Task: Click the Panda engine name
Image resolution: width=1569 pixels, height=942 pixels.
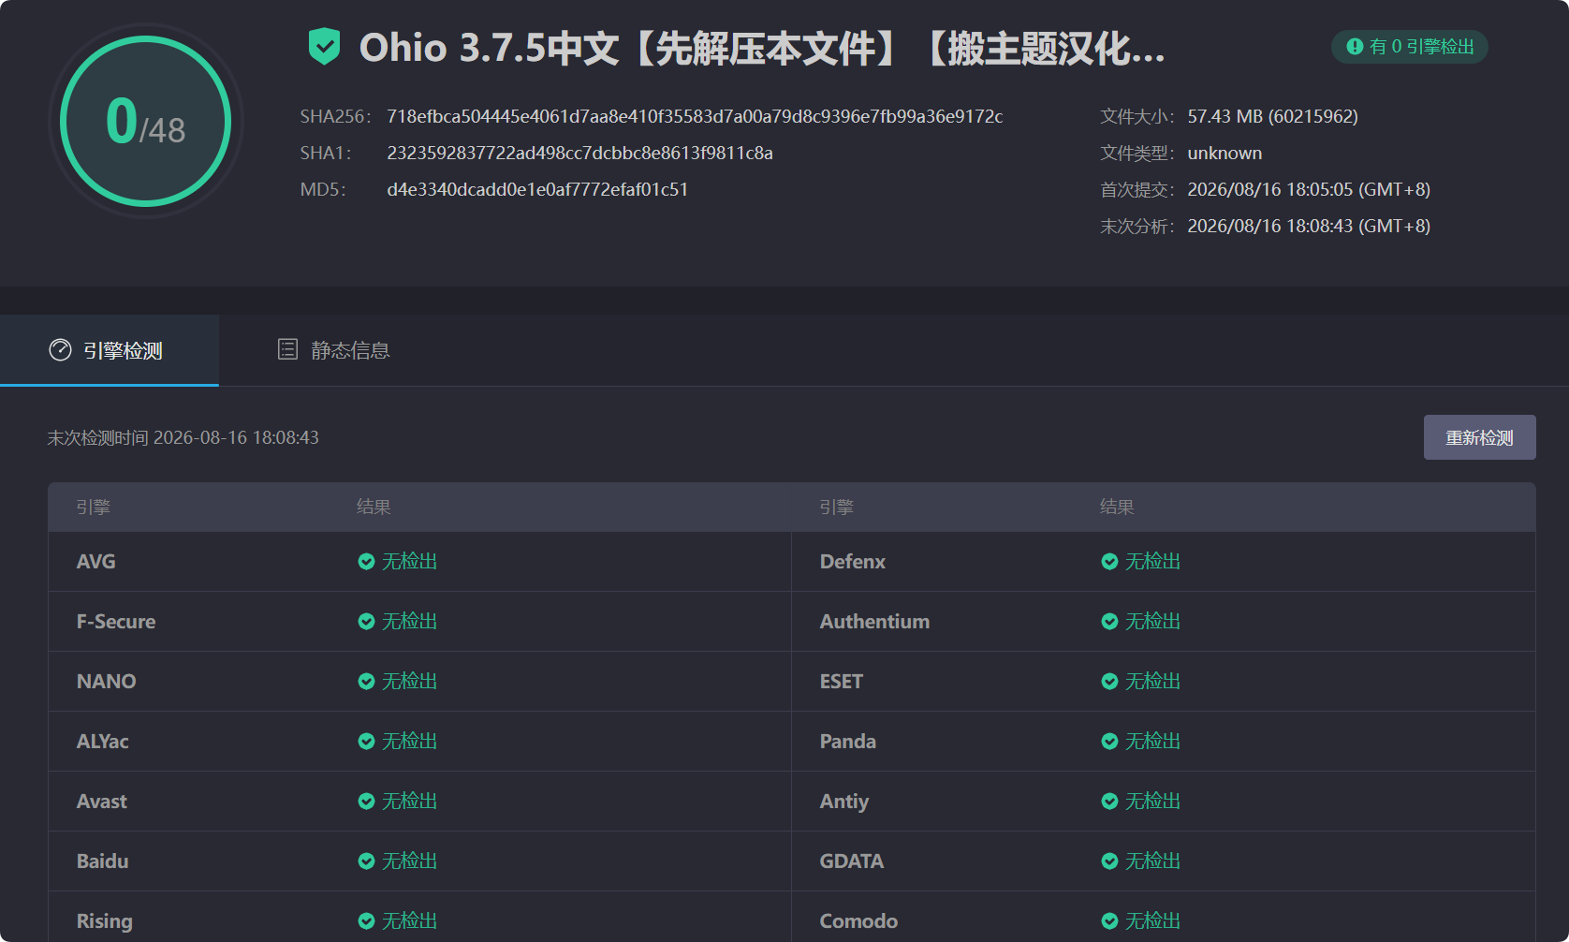Action: (x=848, y=741)
